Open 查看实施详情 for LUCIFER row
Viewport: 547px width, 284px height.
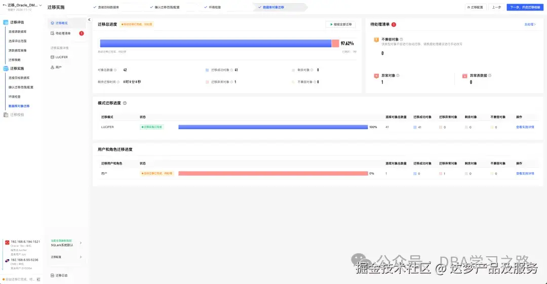click(x=525, y=128)
